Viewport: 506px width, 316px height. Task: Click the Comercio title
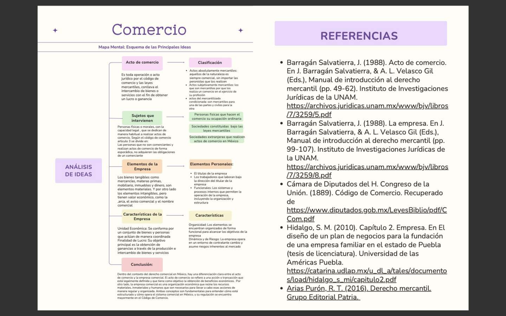149,29
